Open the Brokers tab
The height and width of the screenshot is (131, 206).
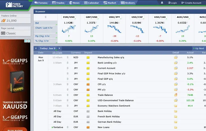pyautogui.click(x=128, y=3)
